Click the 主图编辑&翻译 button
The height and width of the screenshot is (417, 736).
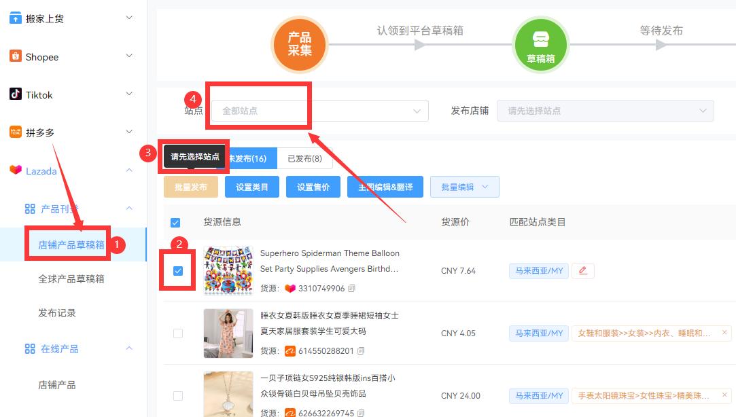385,186
